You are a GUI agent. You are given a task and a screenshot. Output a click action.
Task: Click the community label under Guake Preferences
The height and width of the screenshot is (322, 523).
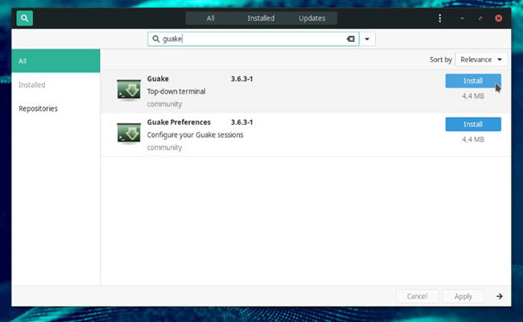coord(164,147)
